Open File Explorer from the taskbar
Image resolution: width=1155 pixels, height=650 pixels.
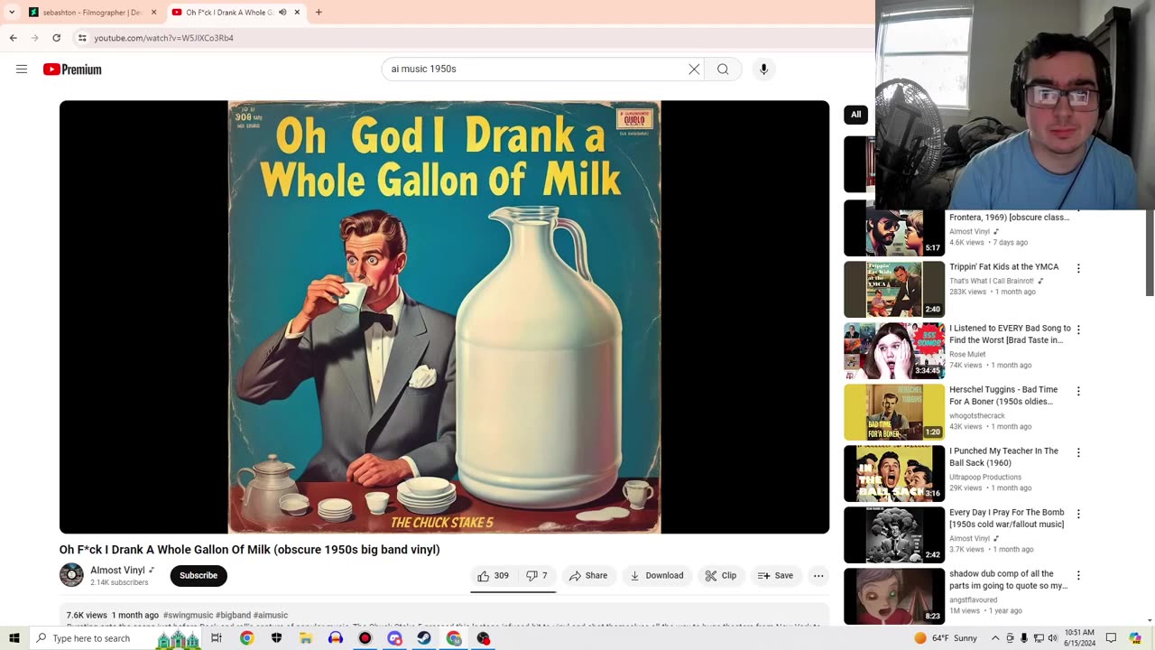click(306, 638)
